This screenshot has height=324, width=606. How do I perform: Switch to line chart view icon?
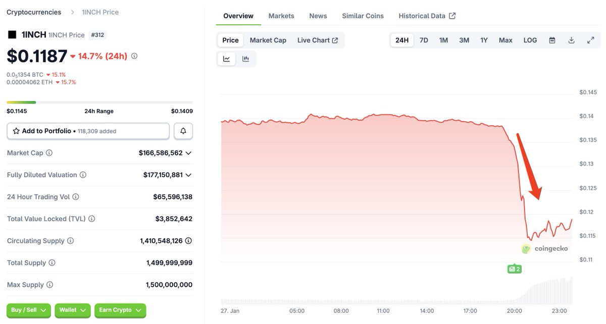point(226,59)
